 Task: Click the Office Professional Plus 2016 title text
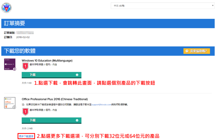click(55, 99)
